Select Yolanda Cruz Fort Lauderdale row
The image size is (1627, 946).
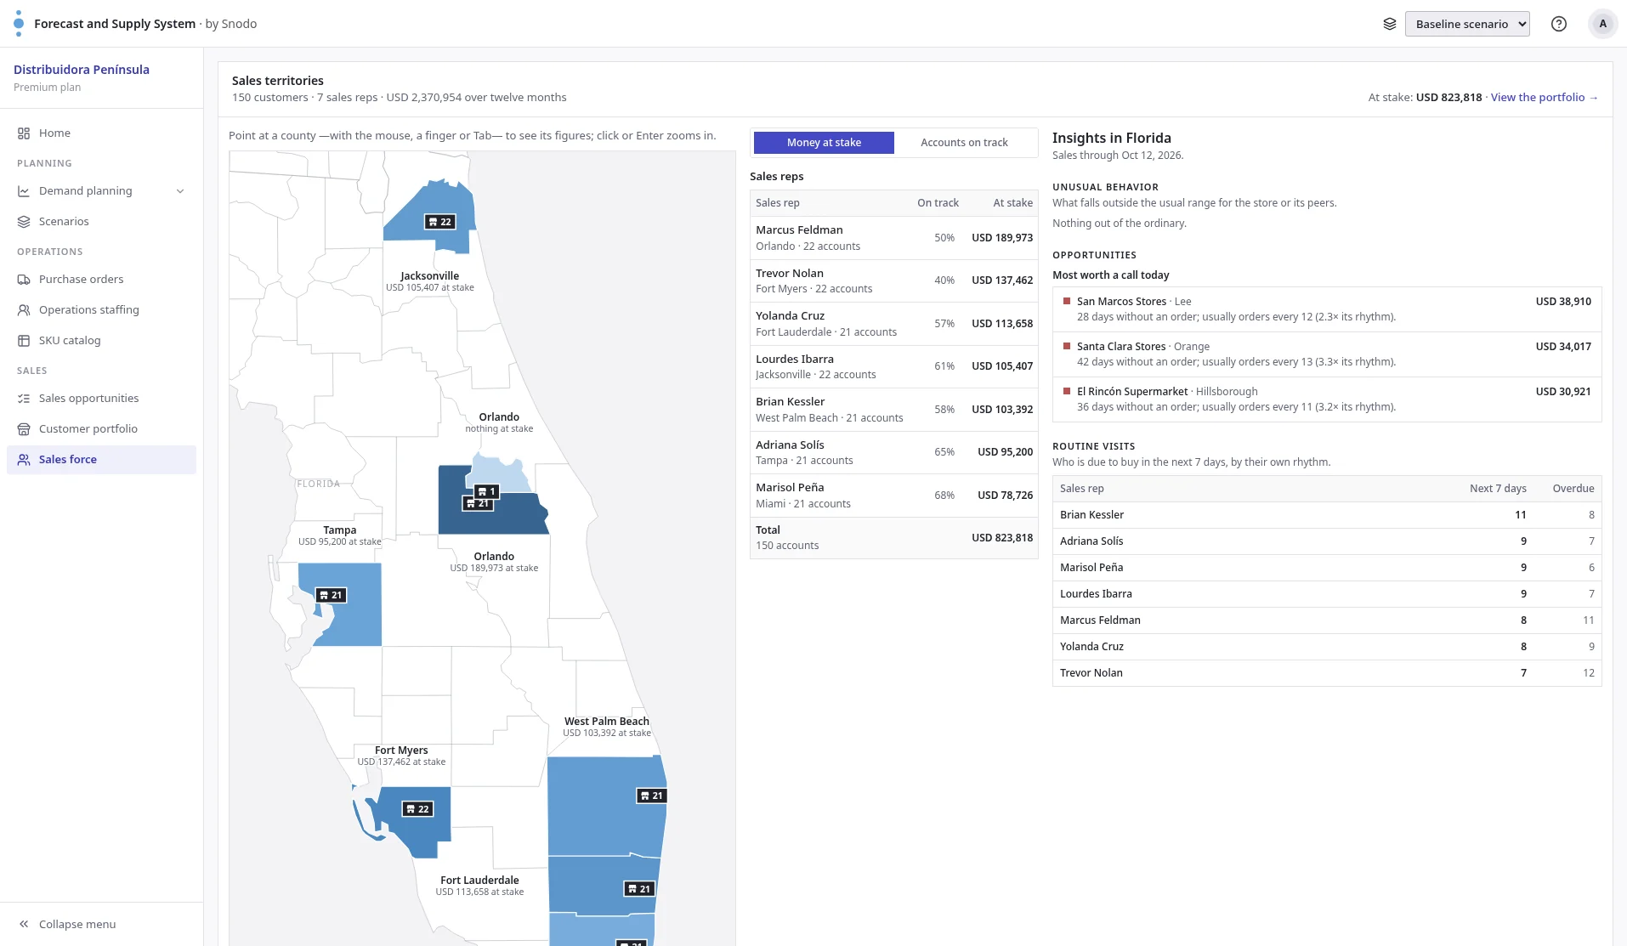[893, 324]
